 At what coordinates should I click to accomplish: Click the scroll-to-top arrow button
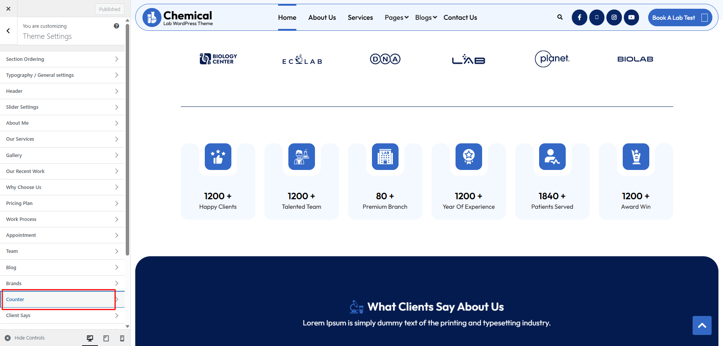click(x=702, y=325)
